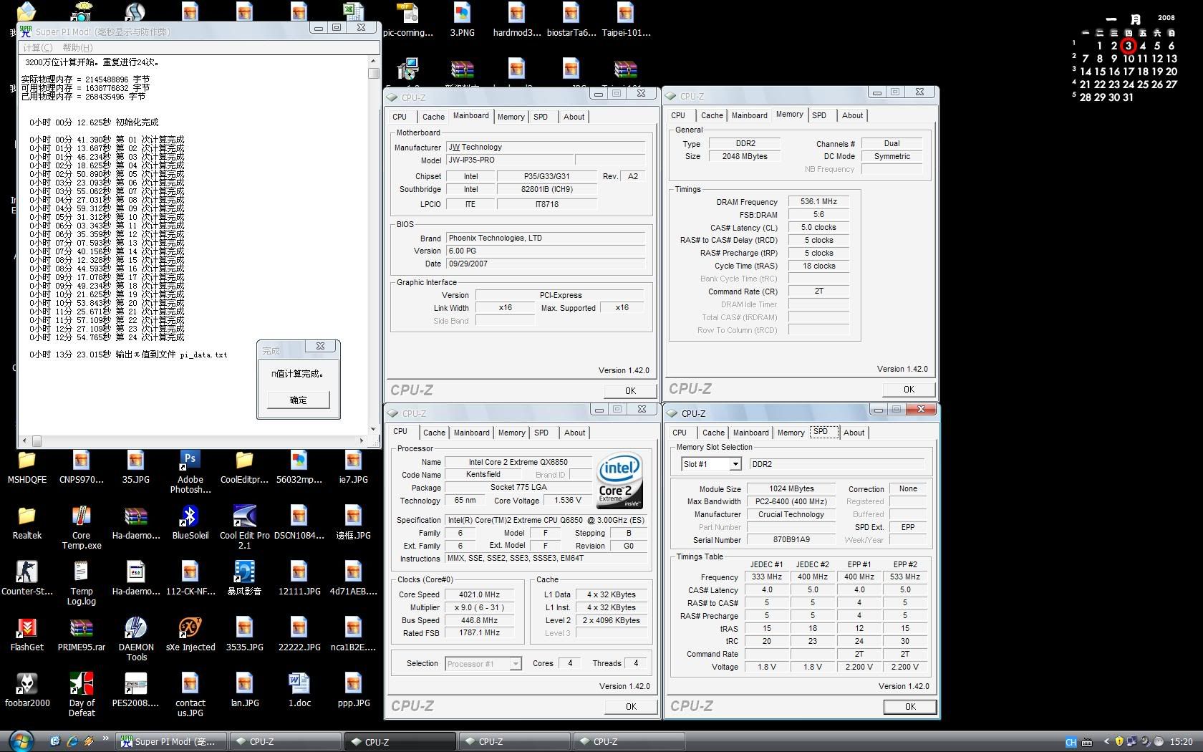Viewport: 1203px width, 752px height.
Task: Open the FlashGet desktop icon
Action: (x=27, y=634)
